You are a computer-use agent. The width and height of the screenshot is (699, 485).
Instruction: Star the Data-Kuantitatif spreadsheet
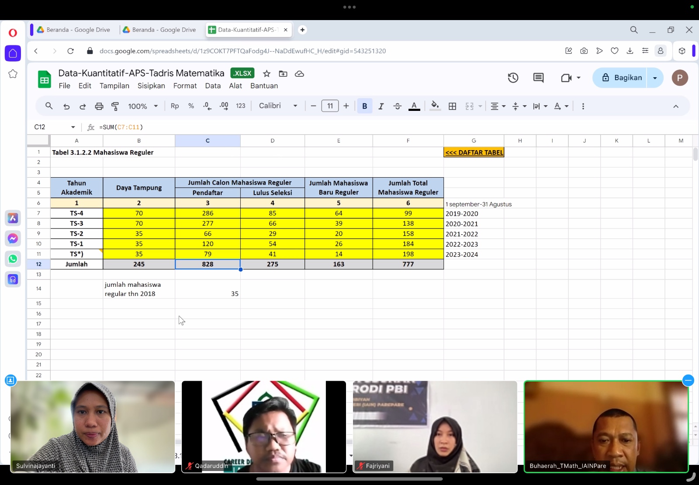266,74
